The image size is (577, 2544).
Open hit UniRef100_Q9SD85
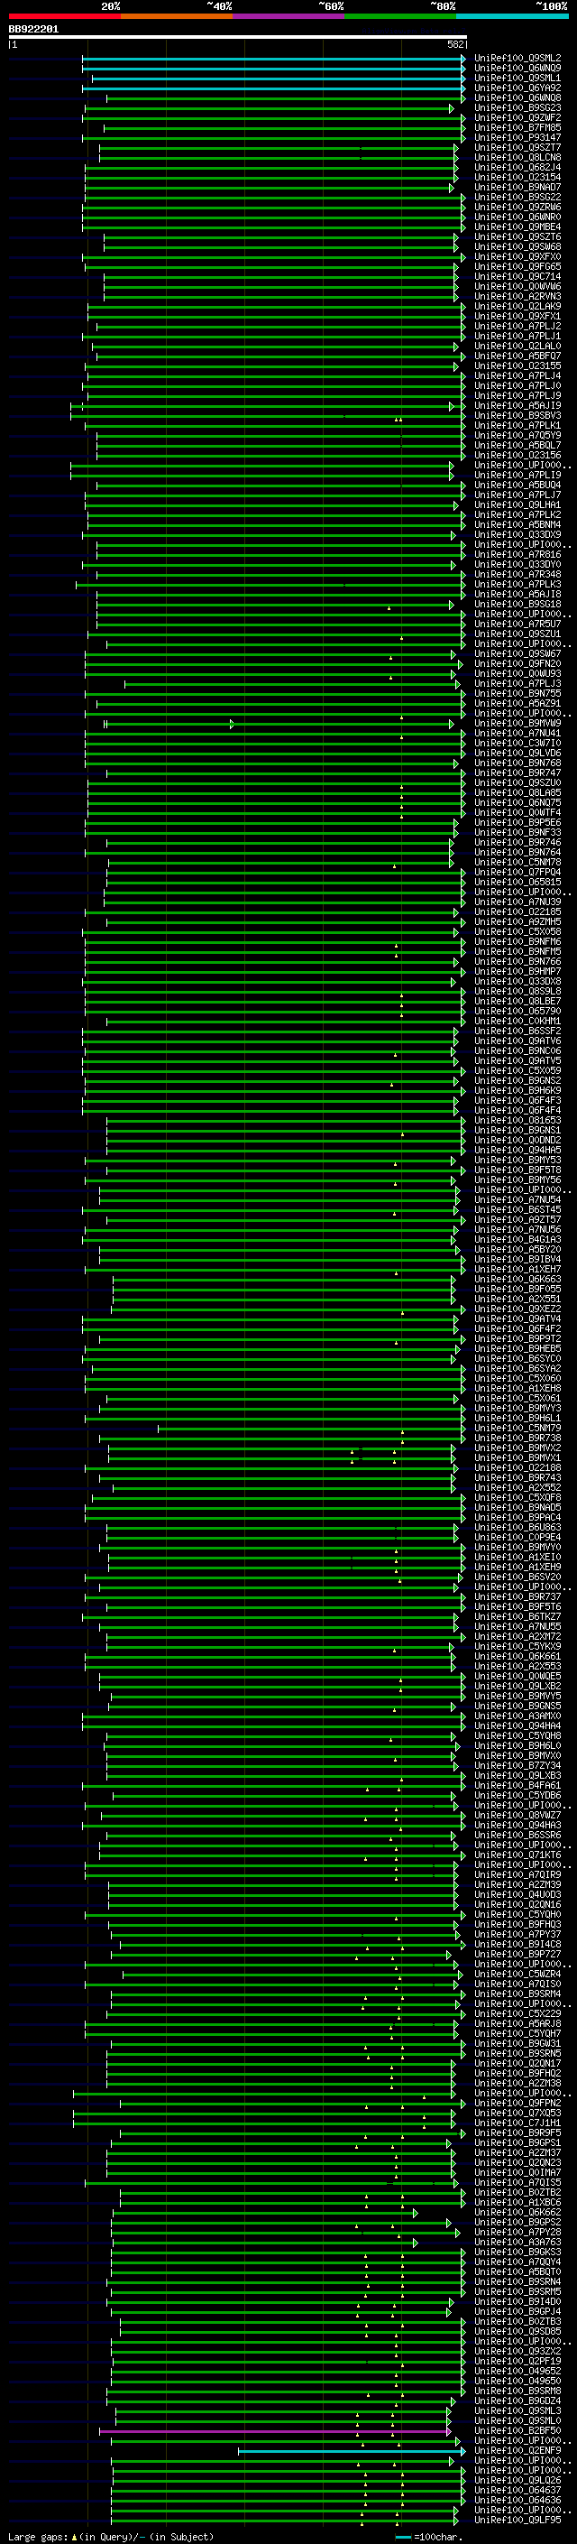coord(517,2332)
